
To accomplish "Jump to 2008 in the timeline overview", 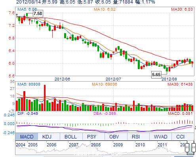I will pyautogui.click(x=96, y=145).
